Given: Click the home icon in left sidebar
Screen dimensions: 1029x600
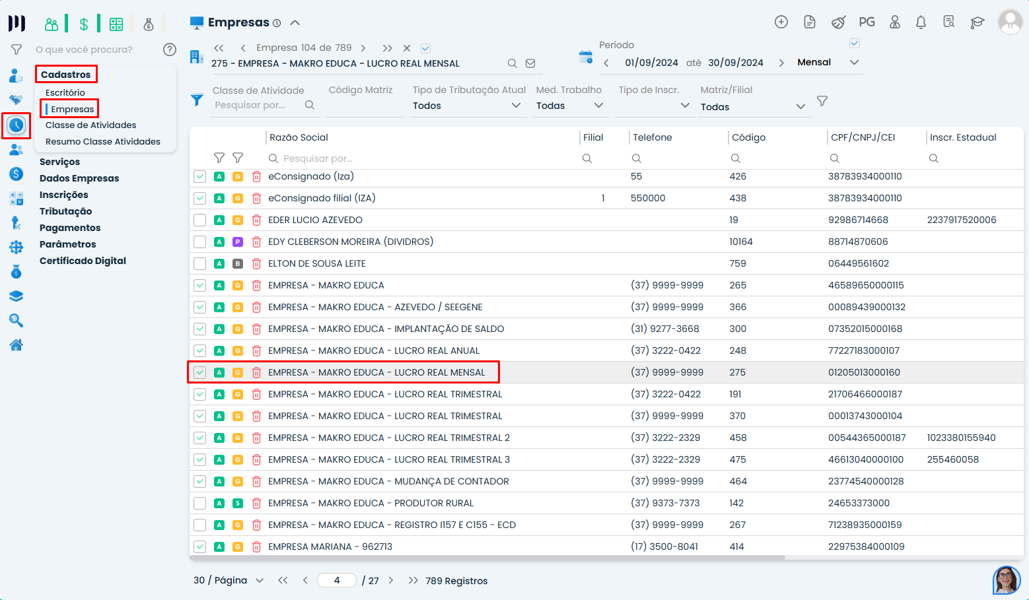Looking at the screenshot, I should [x=16, y=345].
